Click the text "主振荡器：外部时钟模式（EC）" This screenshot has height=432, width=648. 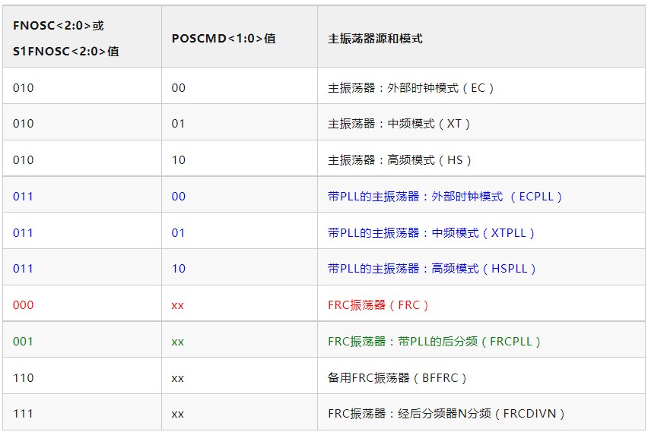[x=411, y=88]
